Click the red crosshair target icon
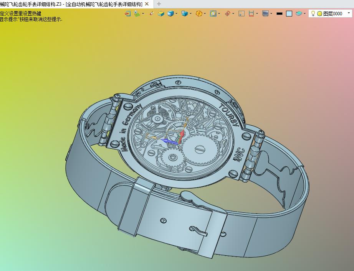This screenshot has width=354, height=271. pos(227,14)
